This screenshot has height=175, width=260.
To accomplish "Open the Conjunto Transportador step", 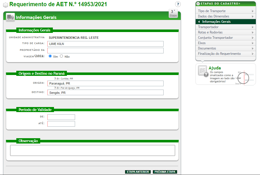I will 215,38.
